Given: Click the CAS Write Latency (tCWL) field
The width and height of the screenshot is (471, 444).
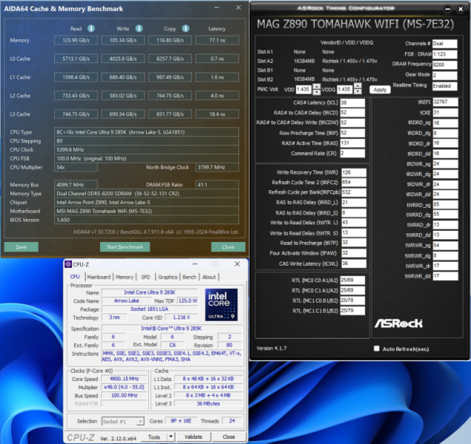Looking at the screenshot, I should 354,263.
